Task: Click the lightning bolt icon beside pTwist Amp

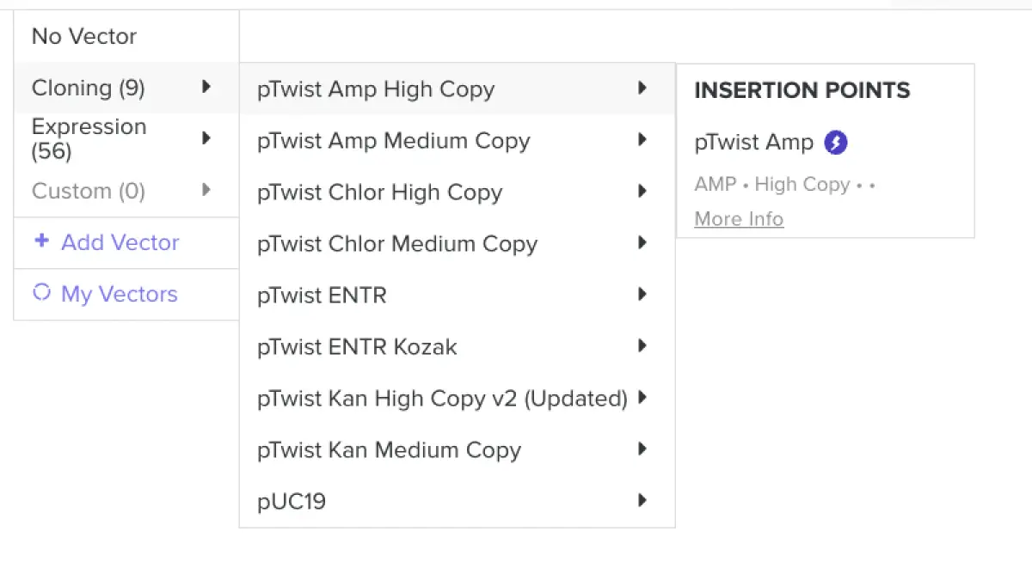Action: coord(836,143)
